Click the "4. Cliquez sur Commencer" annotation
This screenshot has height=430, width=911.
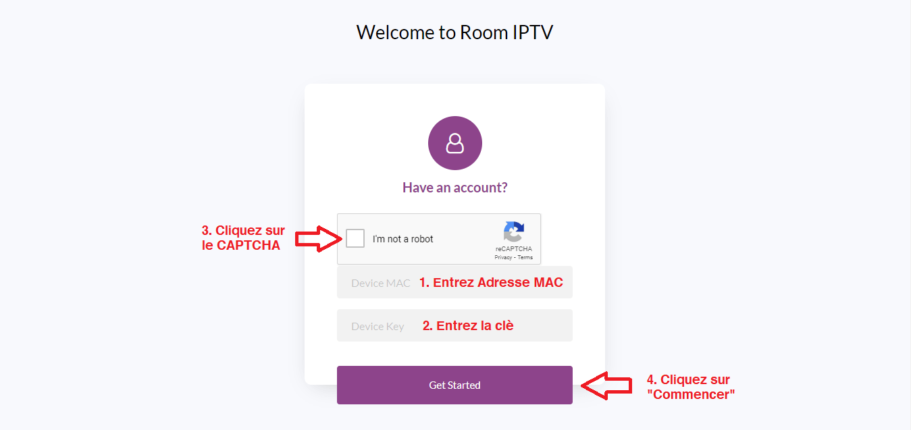690,386
